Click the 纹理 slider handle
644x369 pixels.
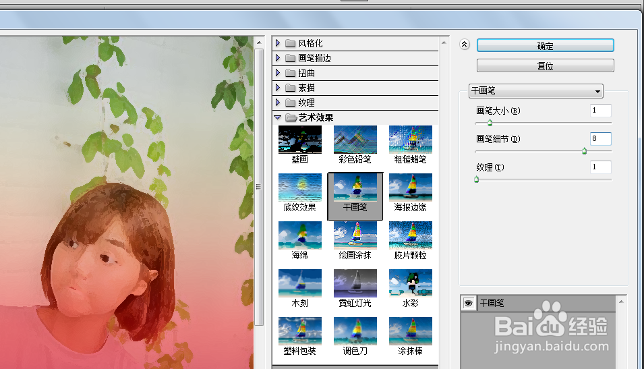pyautogui.click(x=477, y=179)
